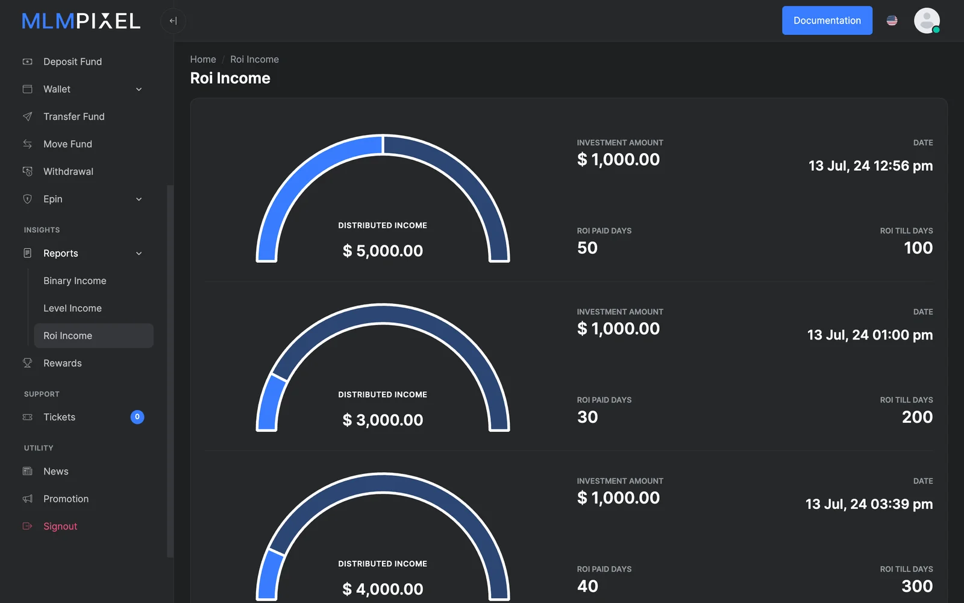Click the Deposit Fund cash icon

[27, 62]
